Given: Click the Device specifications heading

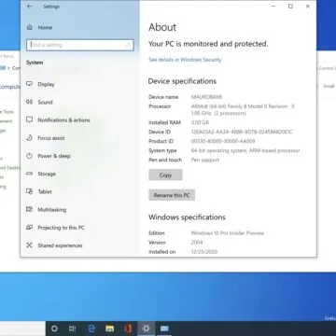Looking at the screenshot, I should coord(182,81).
